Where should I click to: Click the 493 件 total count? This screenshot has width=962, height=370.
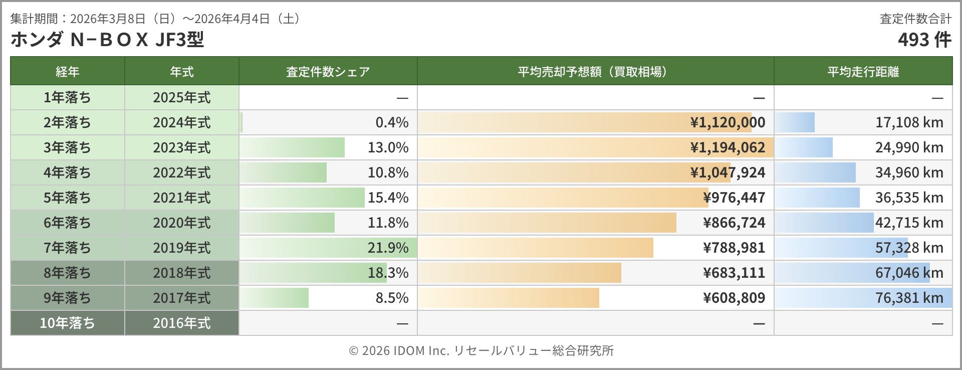coord(924,40)
